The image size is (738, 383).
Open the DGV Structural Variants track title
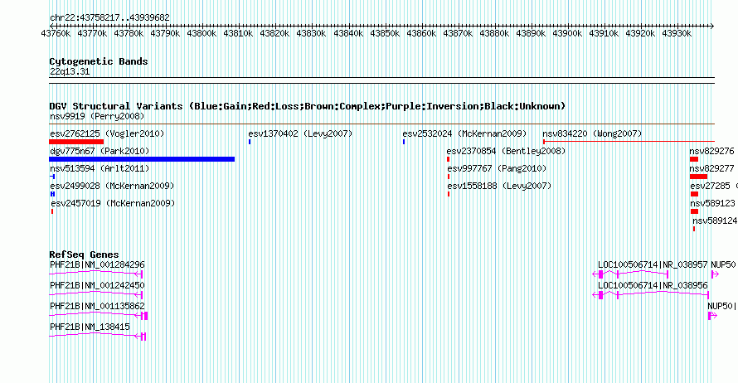308,106
